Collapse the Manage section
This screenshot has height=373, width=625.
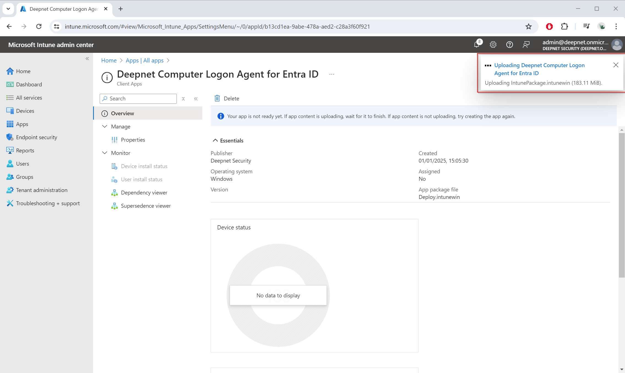pyautogui.click(x=105, y=127)
